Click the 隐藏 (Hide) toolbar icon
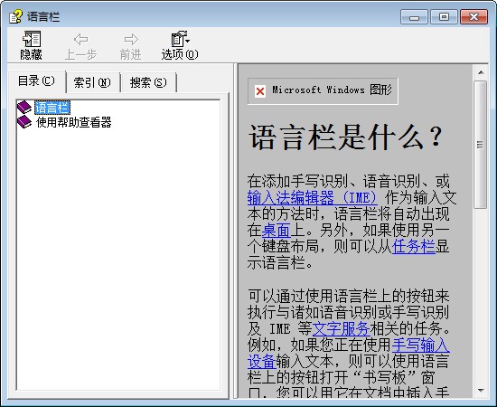 click(x=32, y=39)
